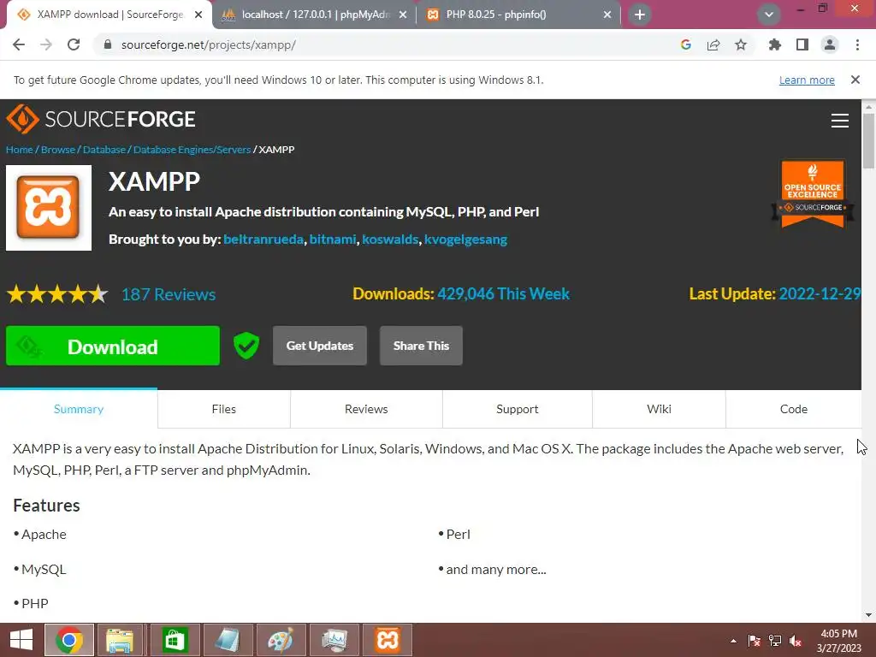Viewport: 876px width, 657px height.
Task: View site info via the padlock icon
Action: (x=108, y=44)
